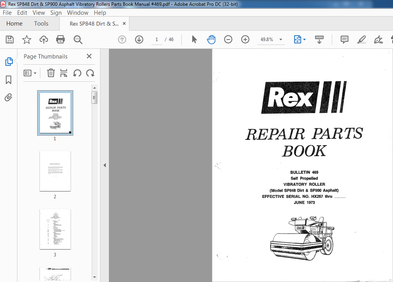Click the Rex logo on page
393x282 pixels.
[304, 97]
